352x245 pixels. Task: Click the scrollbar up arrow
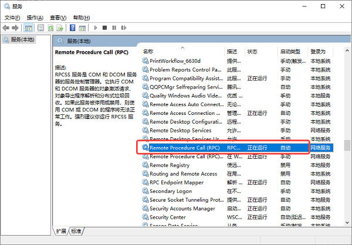click(347, 50)
